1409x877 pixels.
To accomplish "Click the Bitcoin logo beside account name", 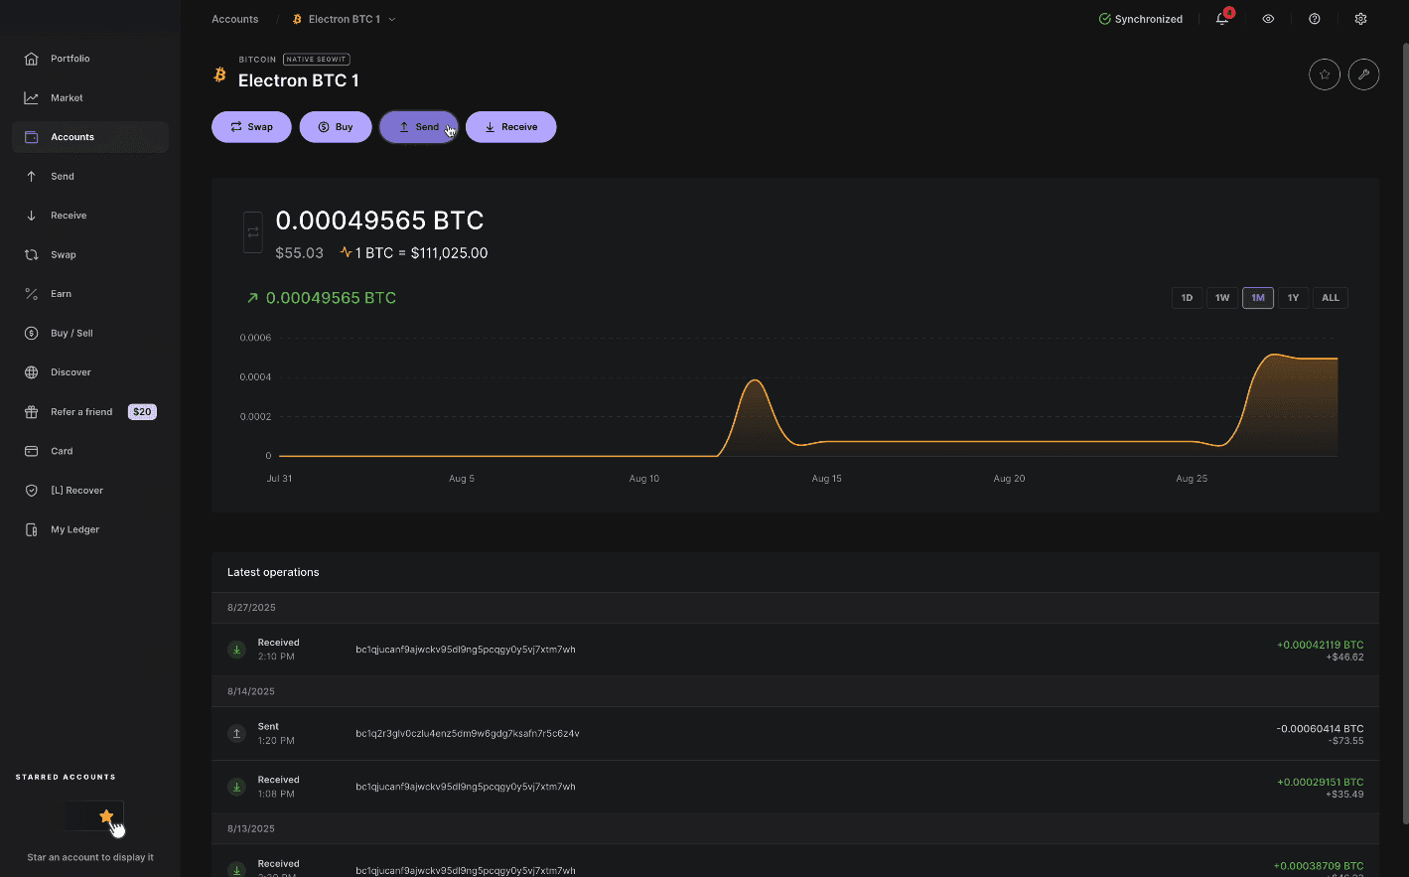I will click(220, 74).
